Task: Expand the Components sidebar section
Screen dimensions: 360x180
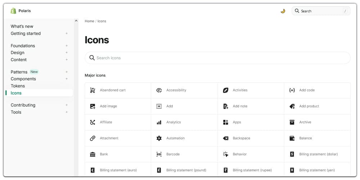Action: pyautogui.click(x=67, y=79)
